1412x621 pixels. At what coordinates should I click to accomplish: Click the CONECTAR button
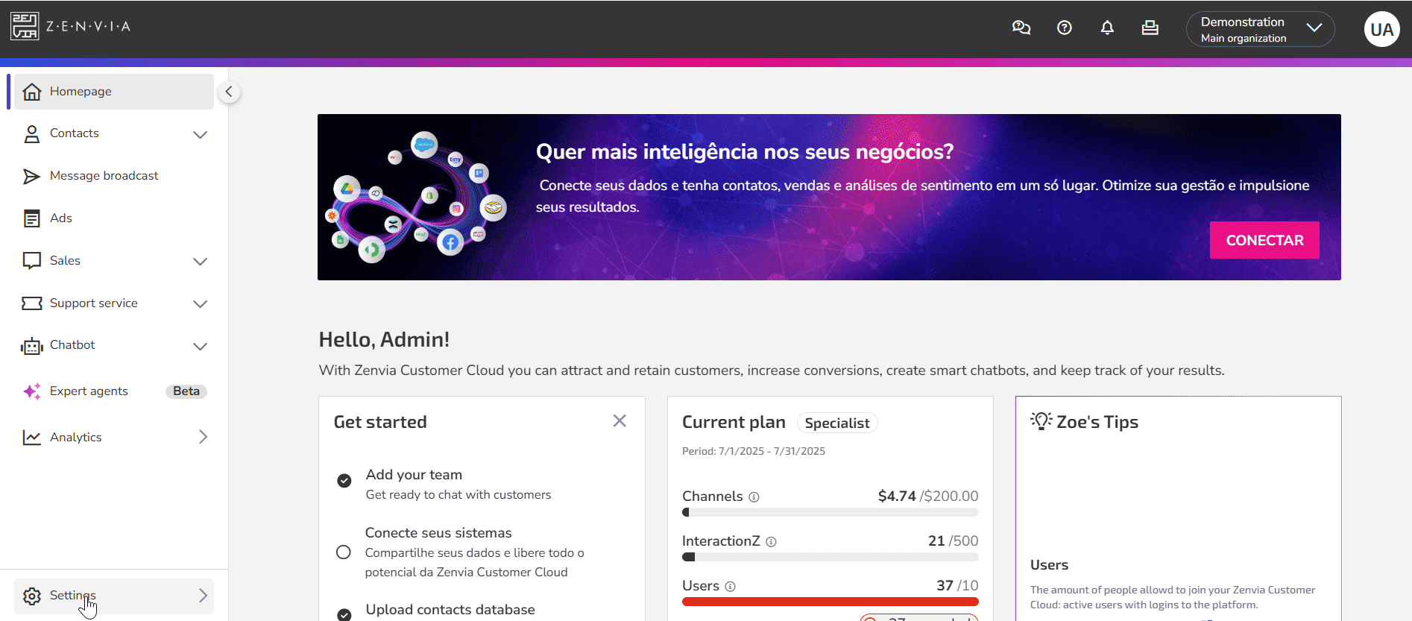pos(1264,240)
